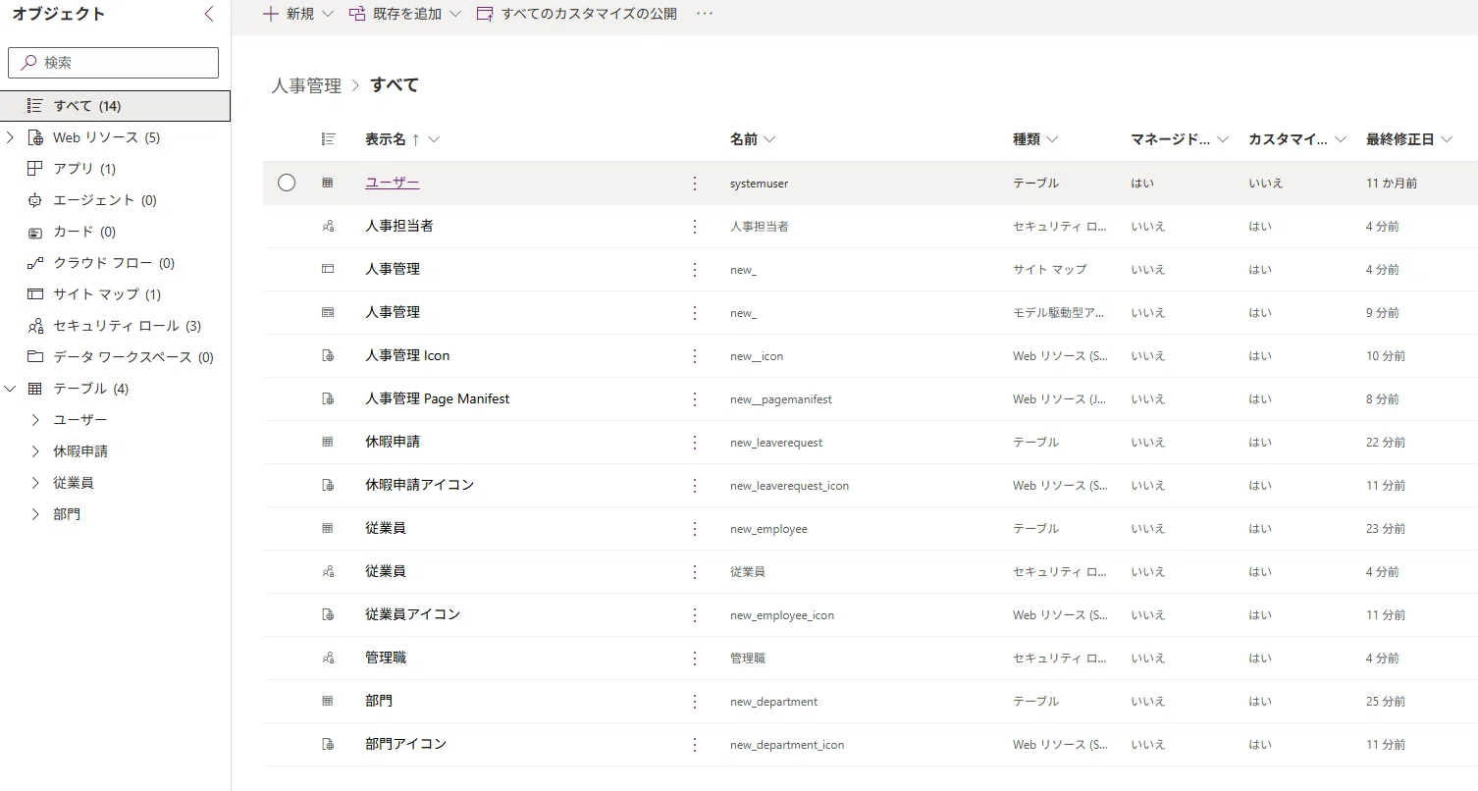Expand the Web リソース tree node
Image resolution: width=1478 pixels, height=791 pixels.
tap(10, 137)
